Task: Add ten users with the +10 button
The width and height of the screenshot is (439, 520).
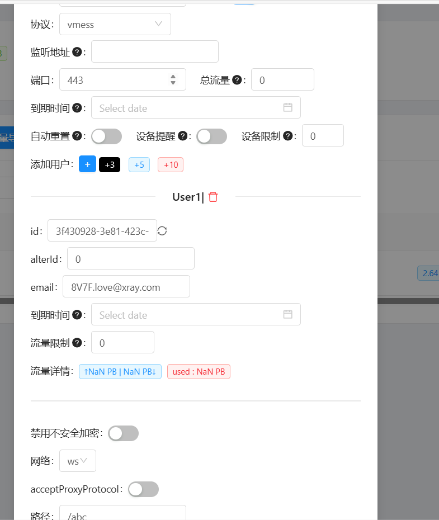Action: coord(171,164)
